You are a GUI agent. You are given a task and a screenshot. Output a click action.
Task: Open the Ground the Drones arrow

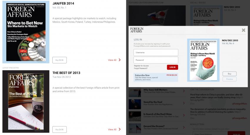click(184, 127)
